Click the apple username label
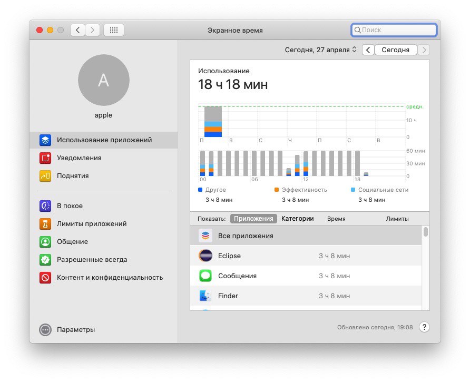470x382 pixels. 103,115
